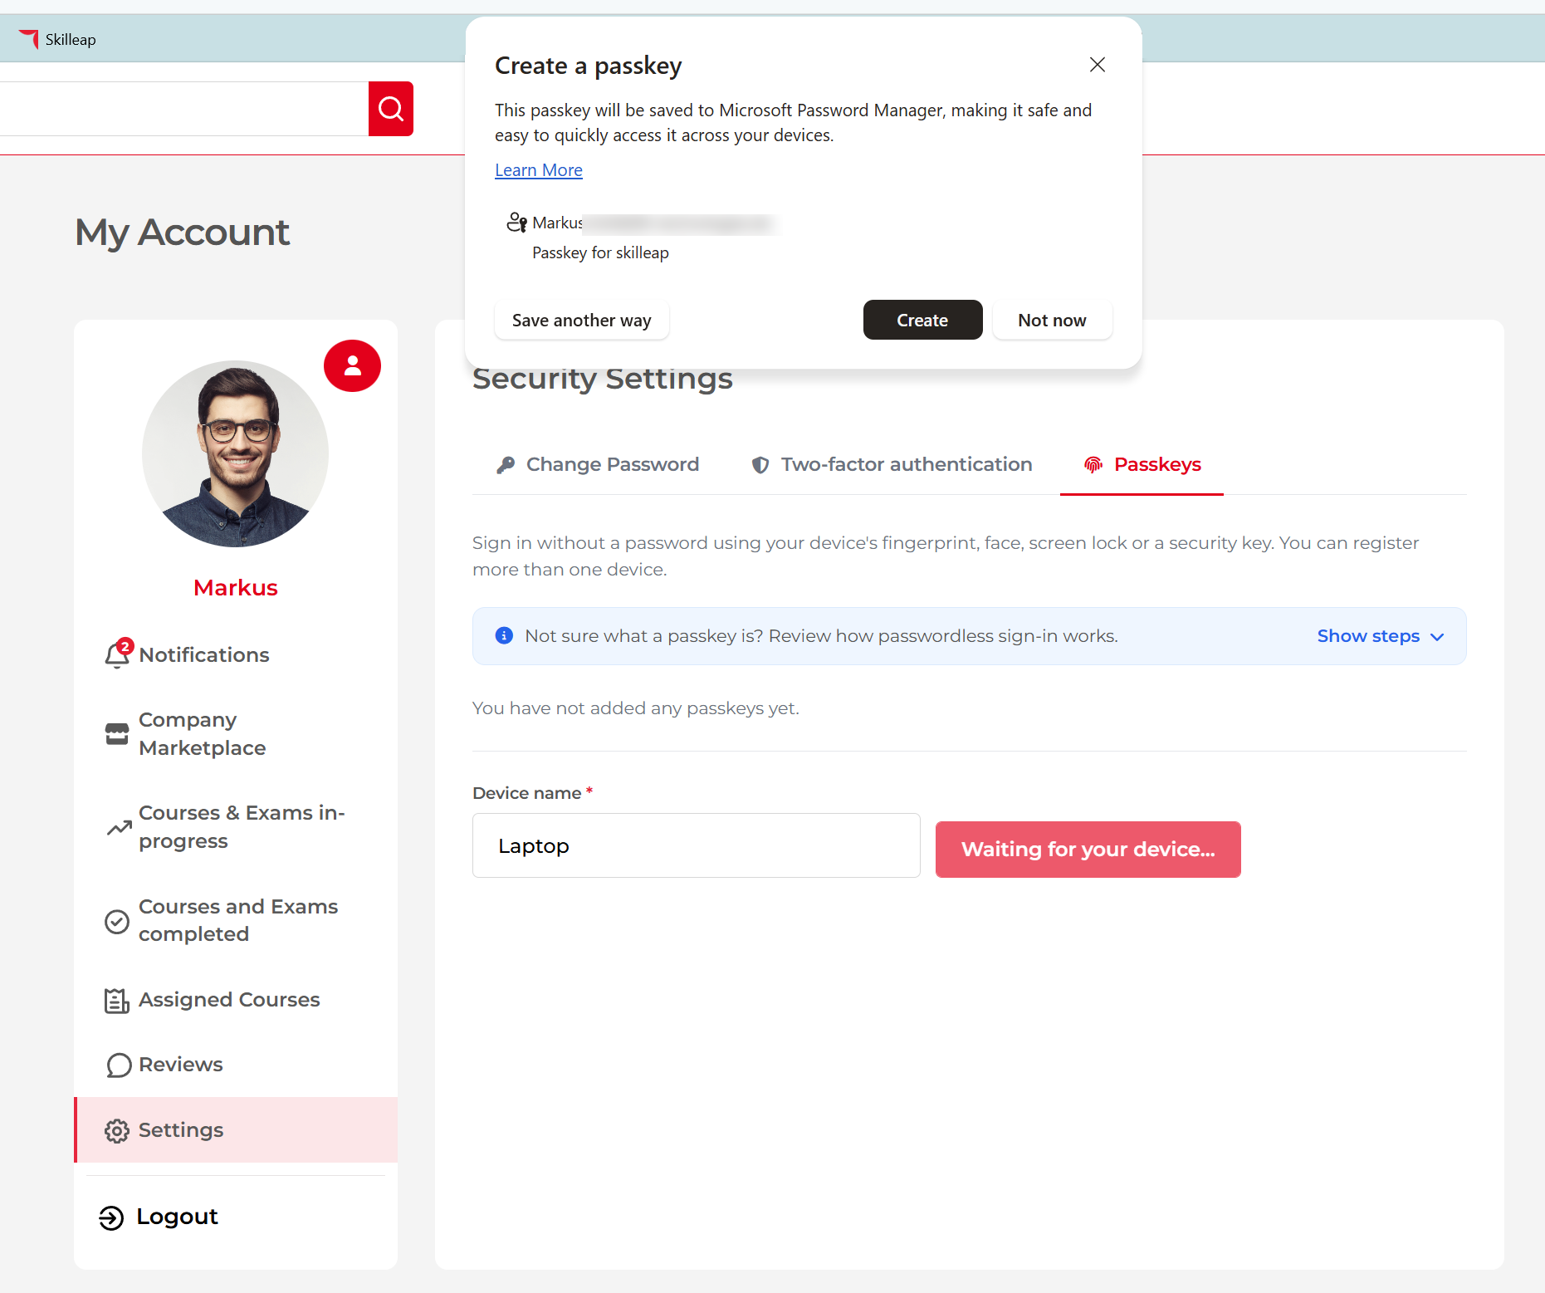Image resolution: width=1545 pixels, height=1293 pixels.
Task: Click the notification count badge
Action: point(125,646)
